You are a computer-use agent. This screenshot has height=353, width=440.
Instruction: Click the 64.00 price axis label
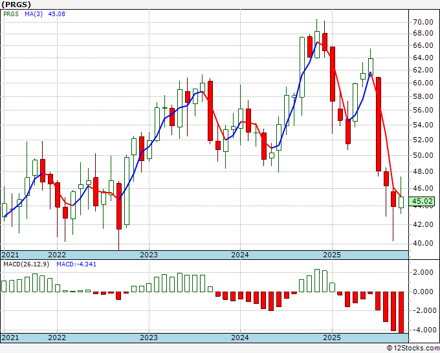tap(423, 58)
